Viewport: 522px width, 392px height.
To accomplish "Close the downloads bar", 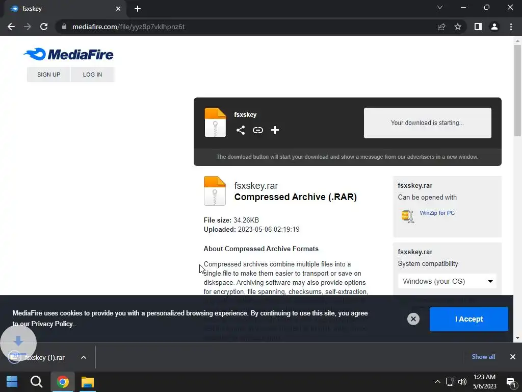I will tap(513, 357).
